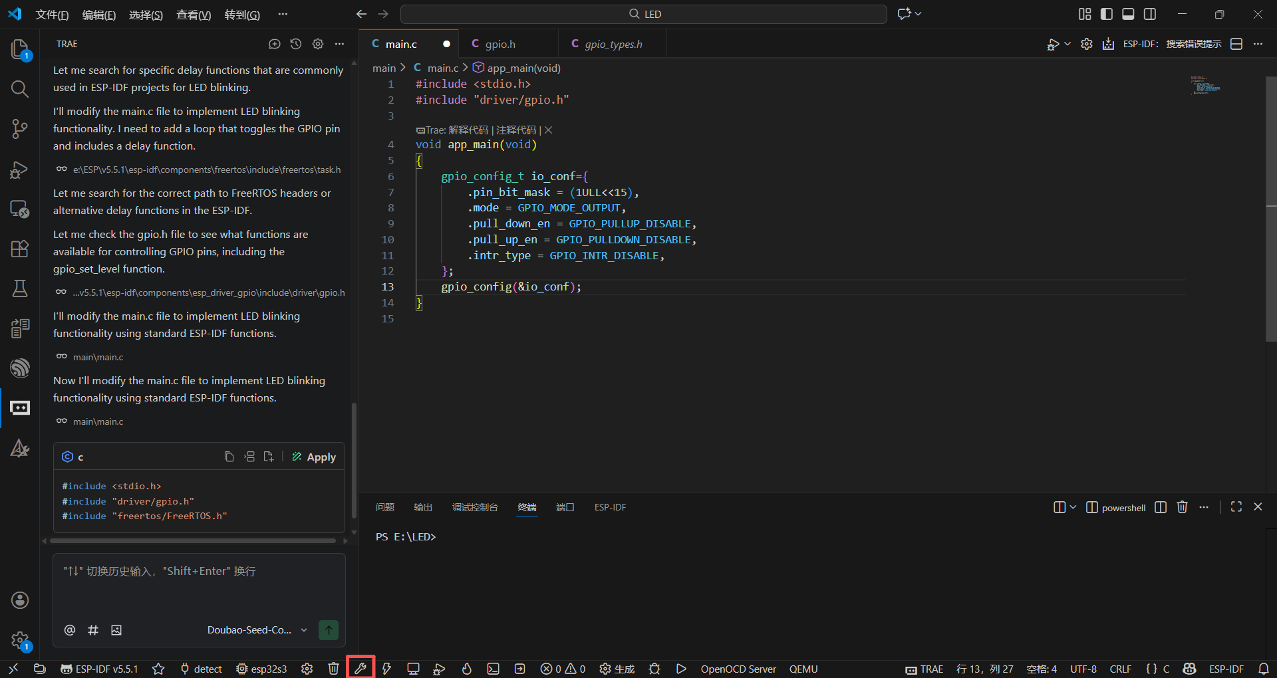Click the ESP-IDF full clean trash icon

[333, 669]
